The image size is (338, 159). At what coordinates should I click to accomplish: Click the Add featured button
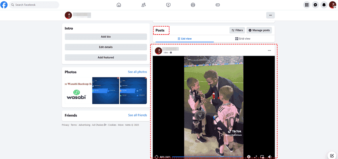[106, 57]
